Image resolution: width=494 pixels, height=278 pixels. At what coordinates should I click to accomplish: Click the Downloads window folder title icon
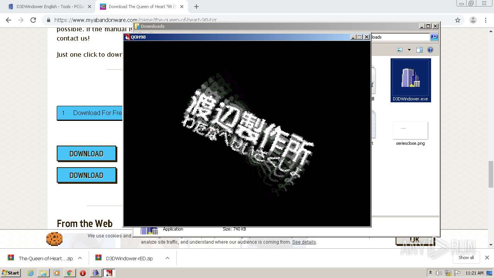(x=137, y=26)
